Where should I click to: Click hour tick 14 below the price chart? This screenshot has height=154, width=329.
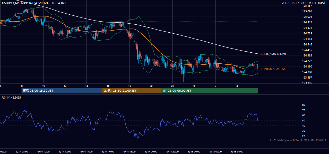(86, 86)
